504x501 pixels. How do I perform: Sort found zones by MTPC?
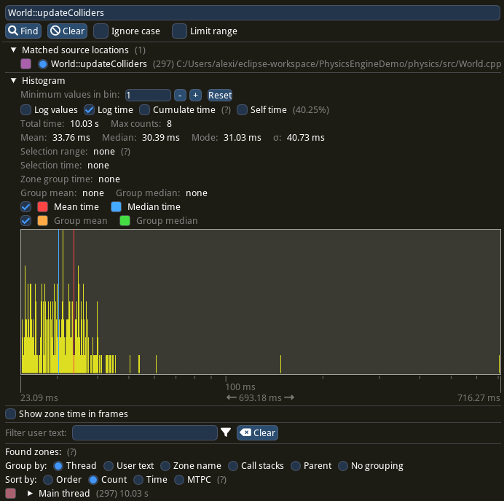pyautogui.click(x=179, y=480)
